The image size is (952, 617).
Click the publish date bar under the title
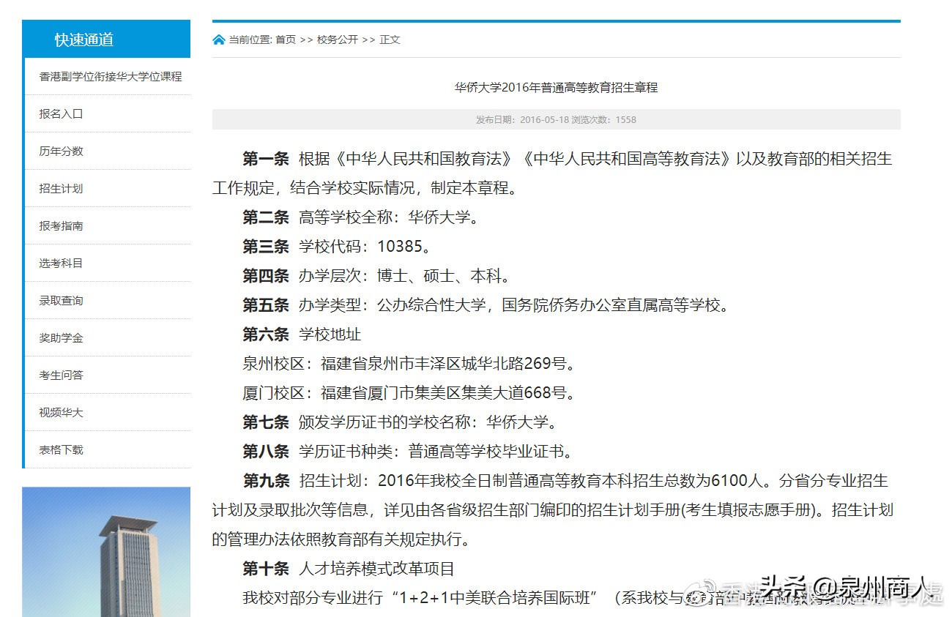point(555,119)
